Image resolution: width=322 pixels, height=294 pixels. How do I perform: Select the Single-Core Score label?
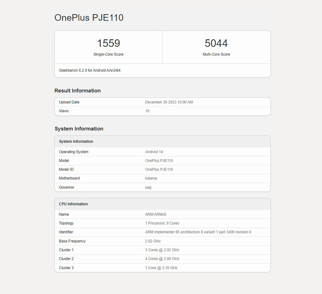(108, 54)
